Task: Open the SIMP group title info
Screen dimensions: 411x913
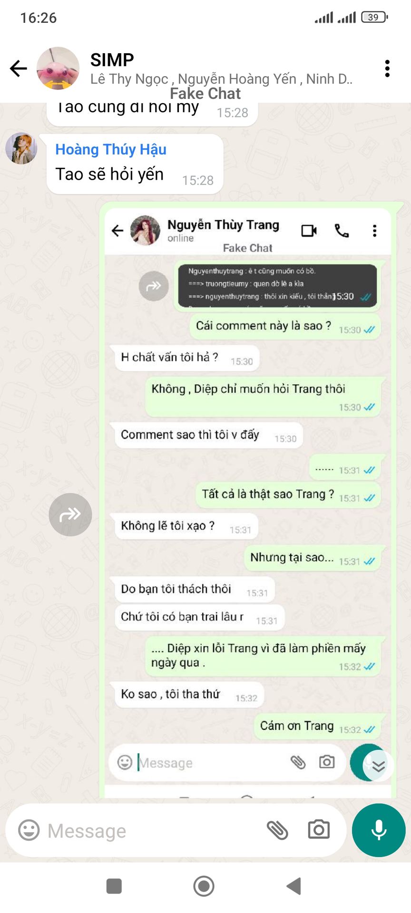Action: [112, 60]
